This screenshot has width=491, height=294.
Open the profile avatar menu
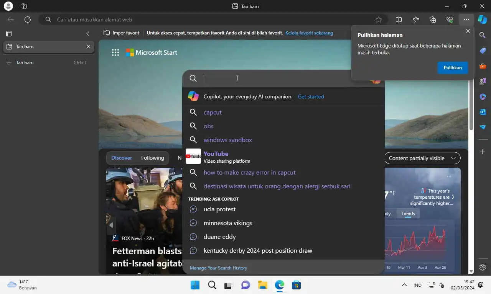8,6
